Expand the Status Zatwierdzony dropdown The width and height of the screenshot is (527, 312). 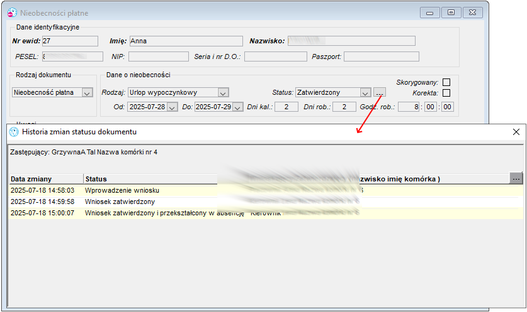(x=365, y=92)
